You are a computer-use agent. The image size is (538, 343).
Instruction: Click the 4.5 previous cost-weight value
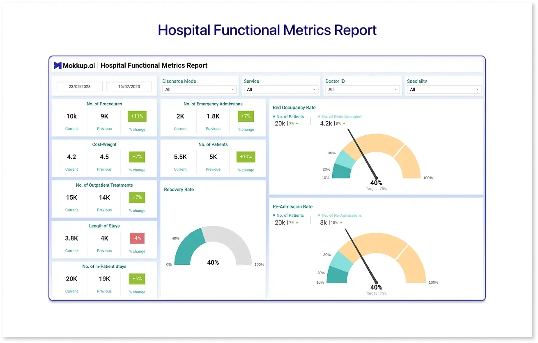(104, 157)
